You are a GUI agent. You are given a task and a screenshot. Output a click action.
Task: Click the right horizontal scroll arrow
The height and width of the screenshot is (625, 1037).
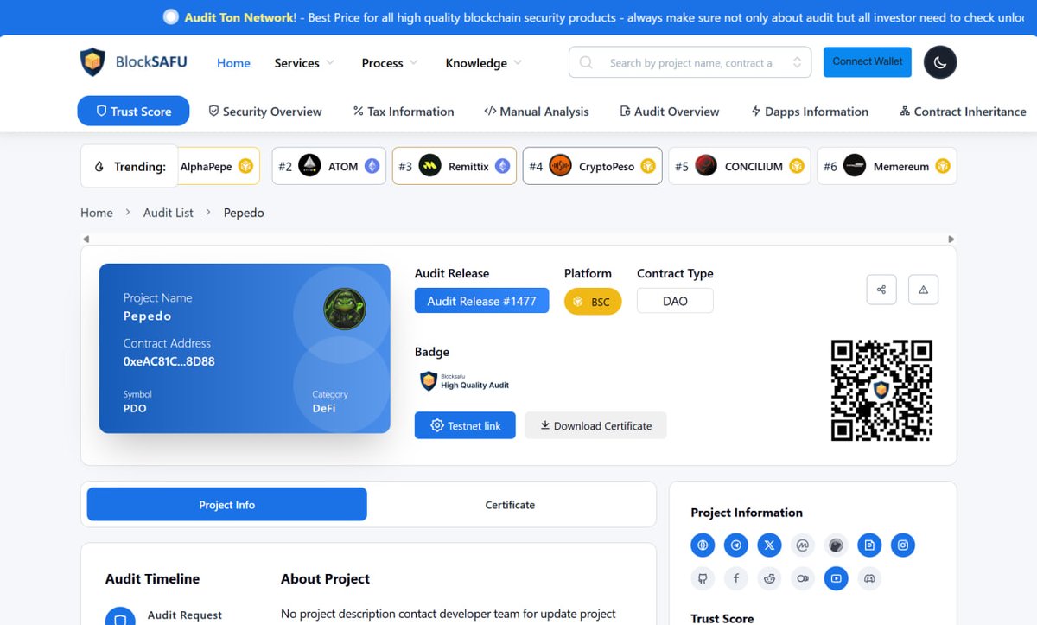point(951,239)
